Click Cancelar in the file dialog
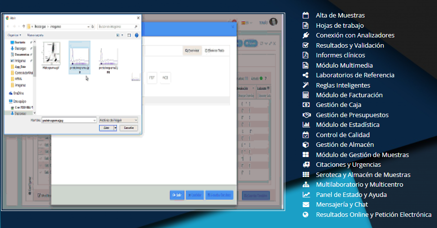The height and width of the screenshot is (228, 437). (129, 128)
